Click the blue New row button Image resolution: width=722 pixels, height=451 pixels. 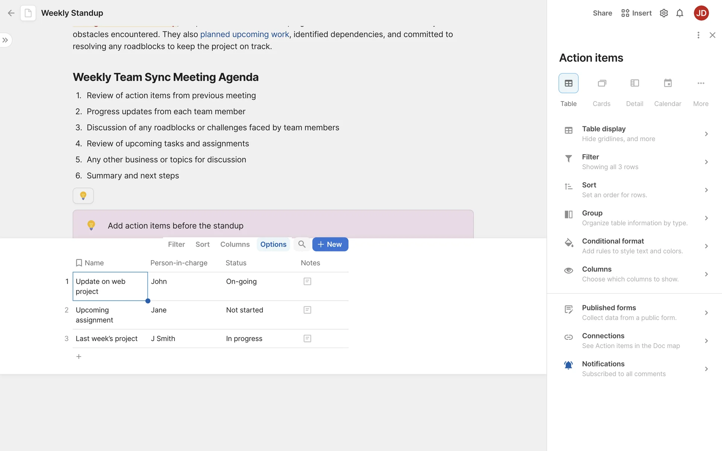click(x=330, y=244)
